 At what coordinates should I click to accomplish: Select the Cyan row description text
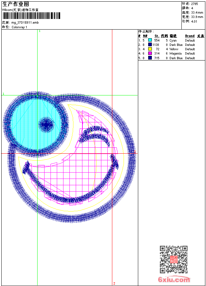click(173, 40)
